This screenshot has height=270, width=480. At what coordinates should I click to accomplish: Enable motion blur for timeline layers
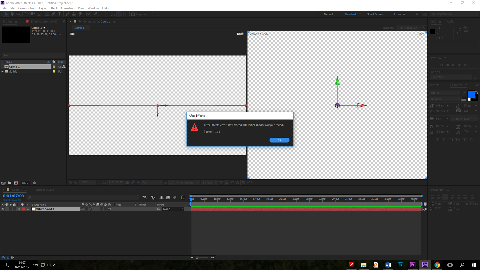pos(174,197)
